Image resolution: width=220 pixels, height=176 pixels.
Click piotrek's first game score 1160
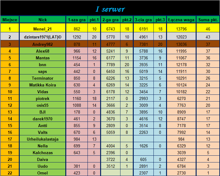tap(77, 98)
